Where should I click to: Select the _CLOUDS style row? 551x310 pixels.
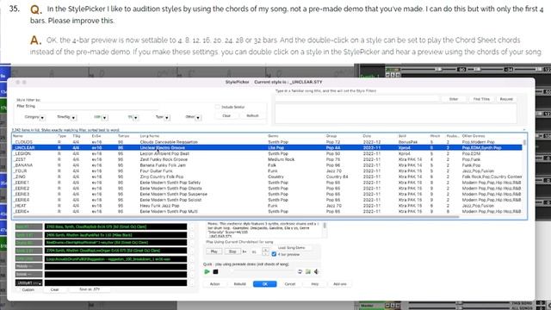tap(267, 142)
